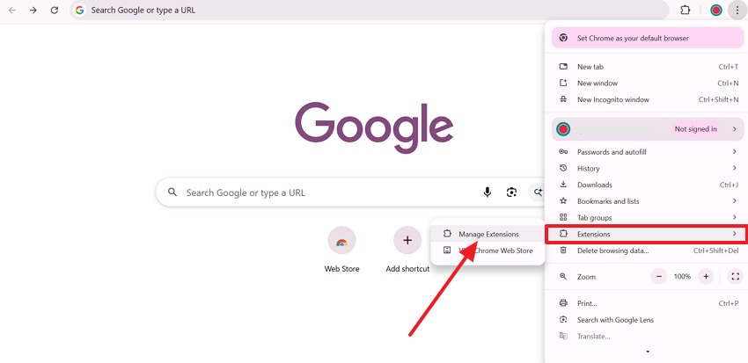748x363 pixels.
Task: Select Search with Google Lens
Action: 648,320
